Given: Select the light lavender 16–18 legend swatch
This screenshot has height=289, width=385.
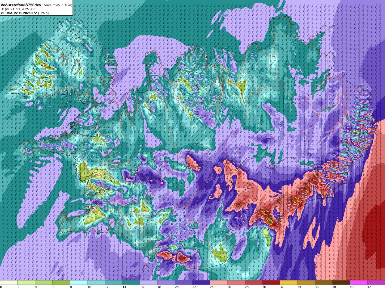Looking at the screenshot, I should pyautogui.click(x=149, y=283).
